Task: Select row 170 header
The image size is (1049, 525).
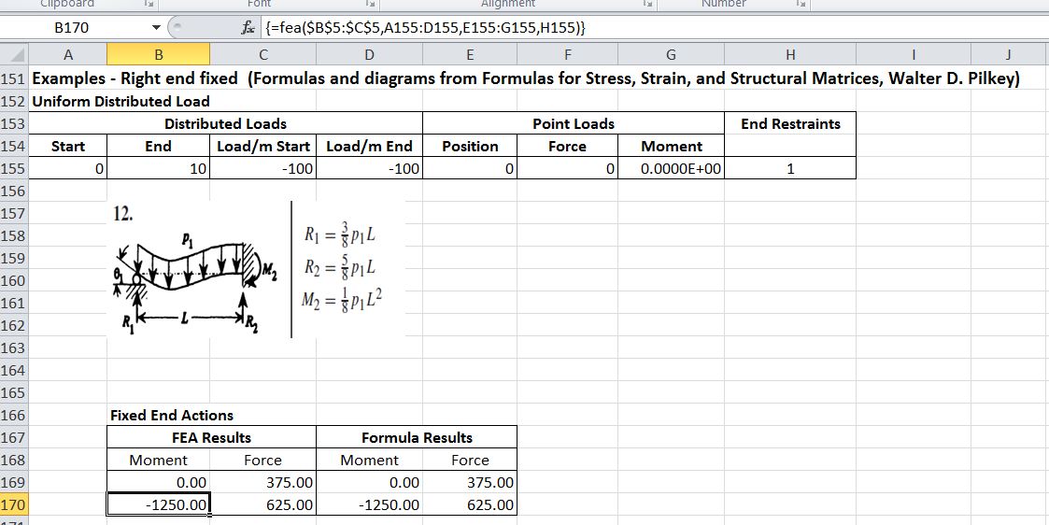Action: (x=15, y=505)
